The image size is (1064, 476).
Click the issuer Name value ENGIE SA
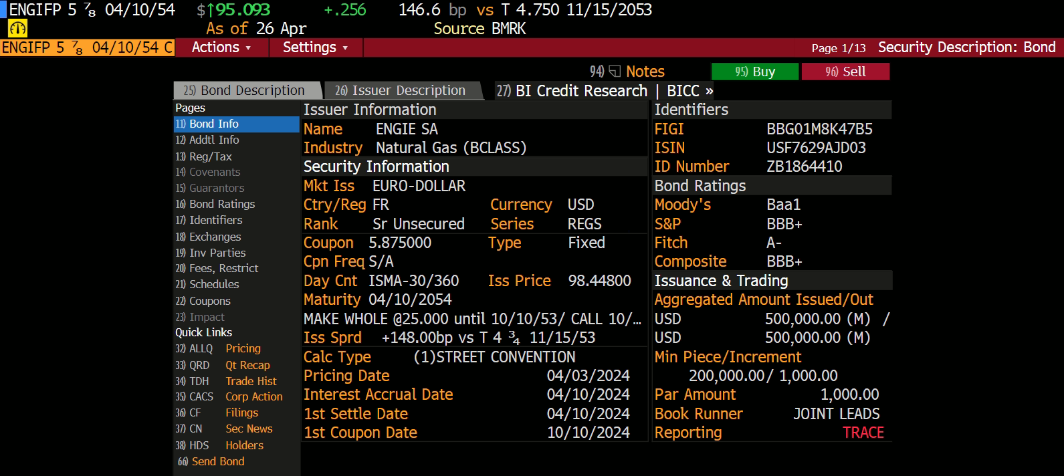click(x=407, y=129)
